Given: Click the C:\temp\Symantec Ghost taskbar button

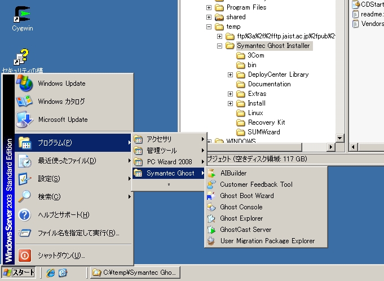Looking at the screenshot, I should tap(135, 273).
